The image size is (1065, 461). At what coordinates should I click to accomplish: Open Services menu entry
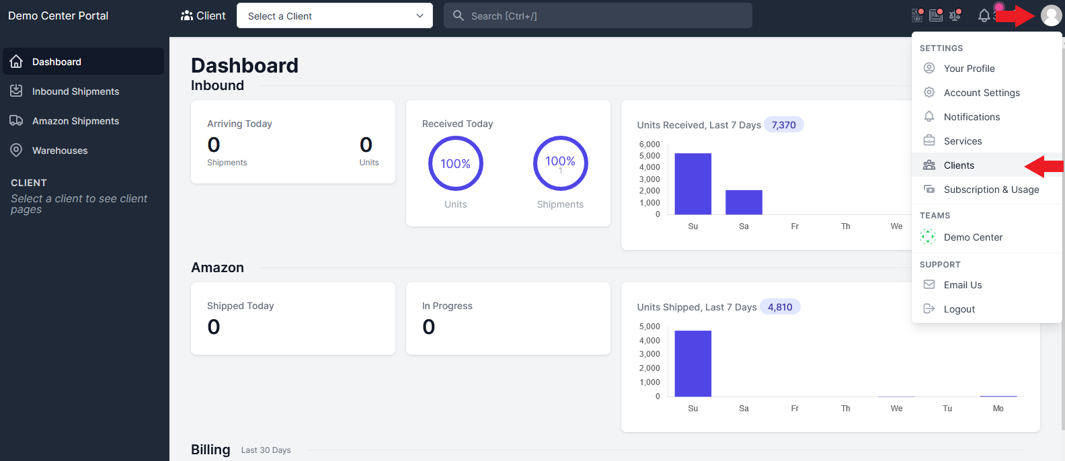tap(986, 140)
